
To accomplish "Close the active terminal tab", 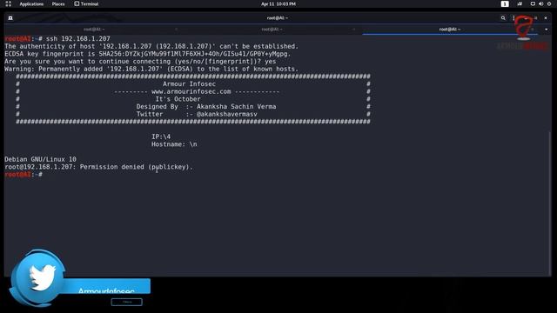I will point(532,29).
